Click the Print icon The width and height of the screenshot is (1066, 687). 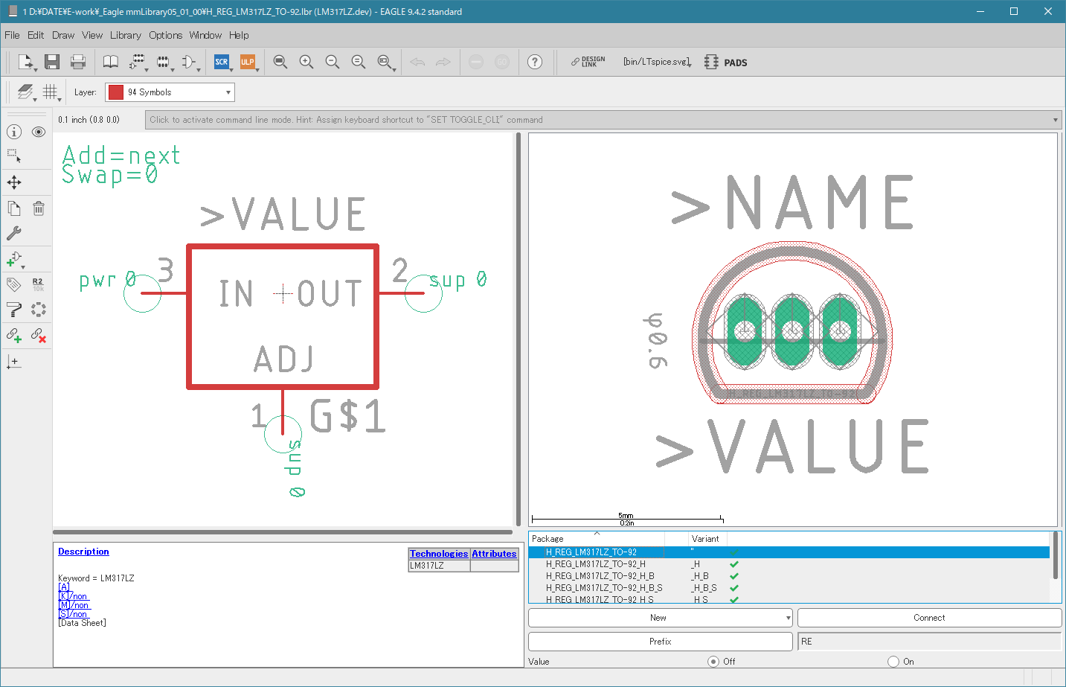tap(77, 62)
